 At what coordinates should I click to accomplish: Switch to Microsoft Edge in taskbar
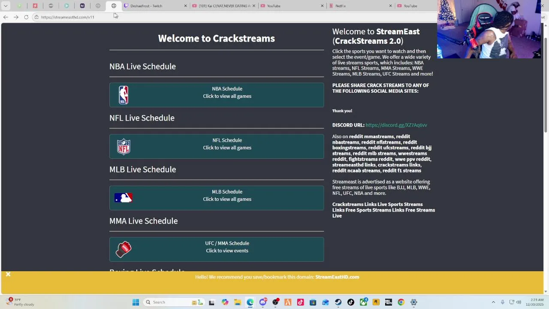click(x=250, y=302)
